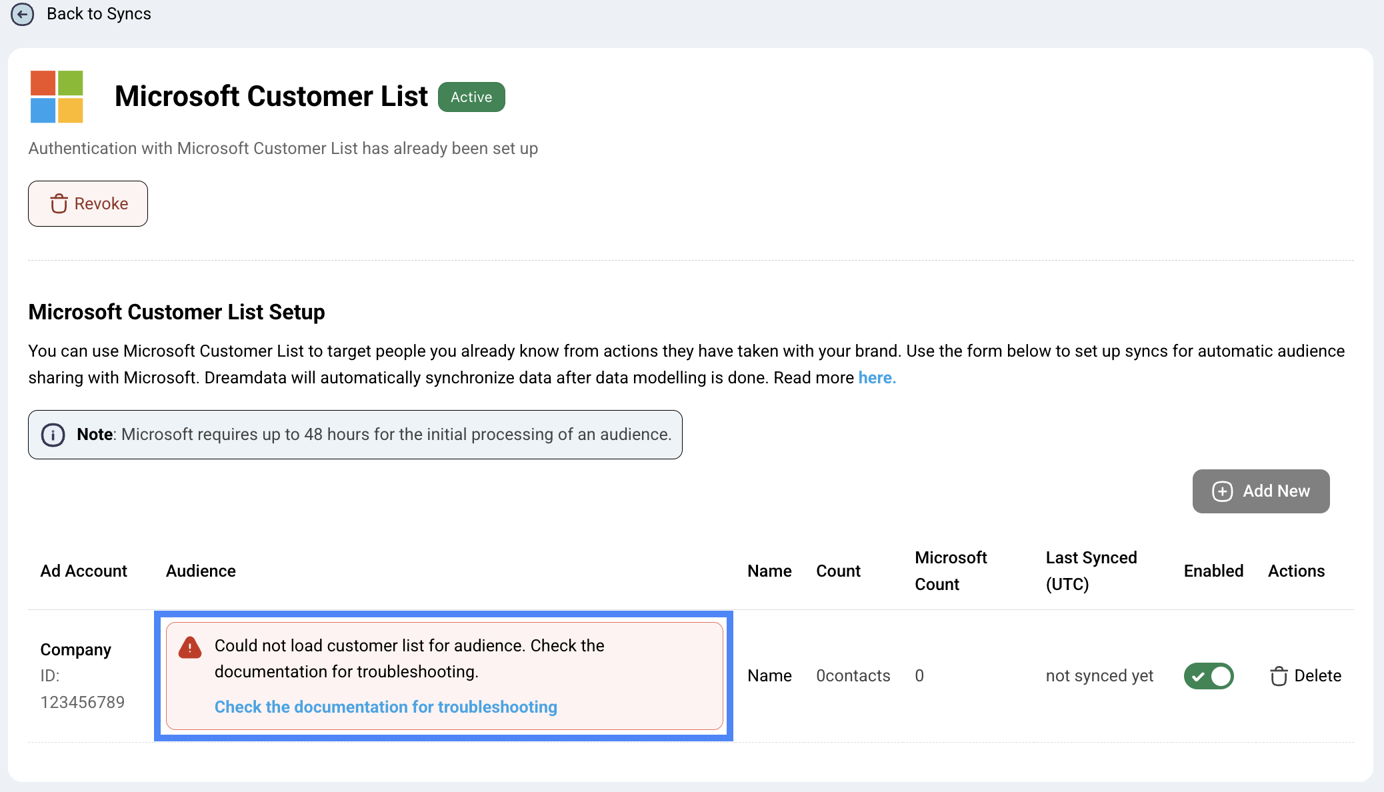The image size is (1384, 792).
Task: Open the Read more here link
Action: (x=877, y=378)
